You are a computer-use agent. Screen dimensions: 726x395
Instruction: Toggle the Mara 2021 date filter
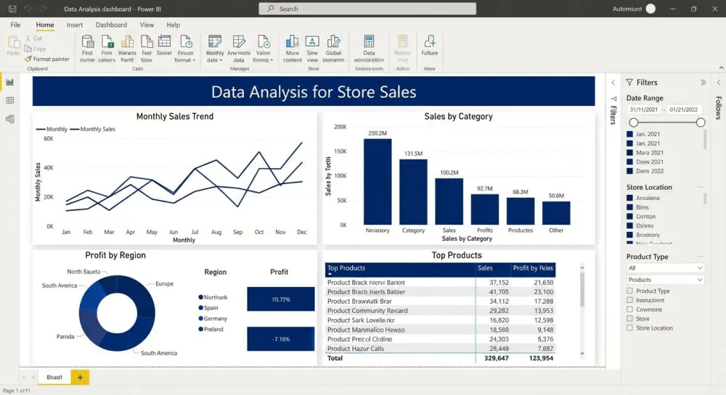tap(629, 152)
